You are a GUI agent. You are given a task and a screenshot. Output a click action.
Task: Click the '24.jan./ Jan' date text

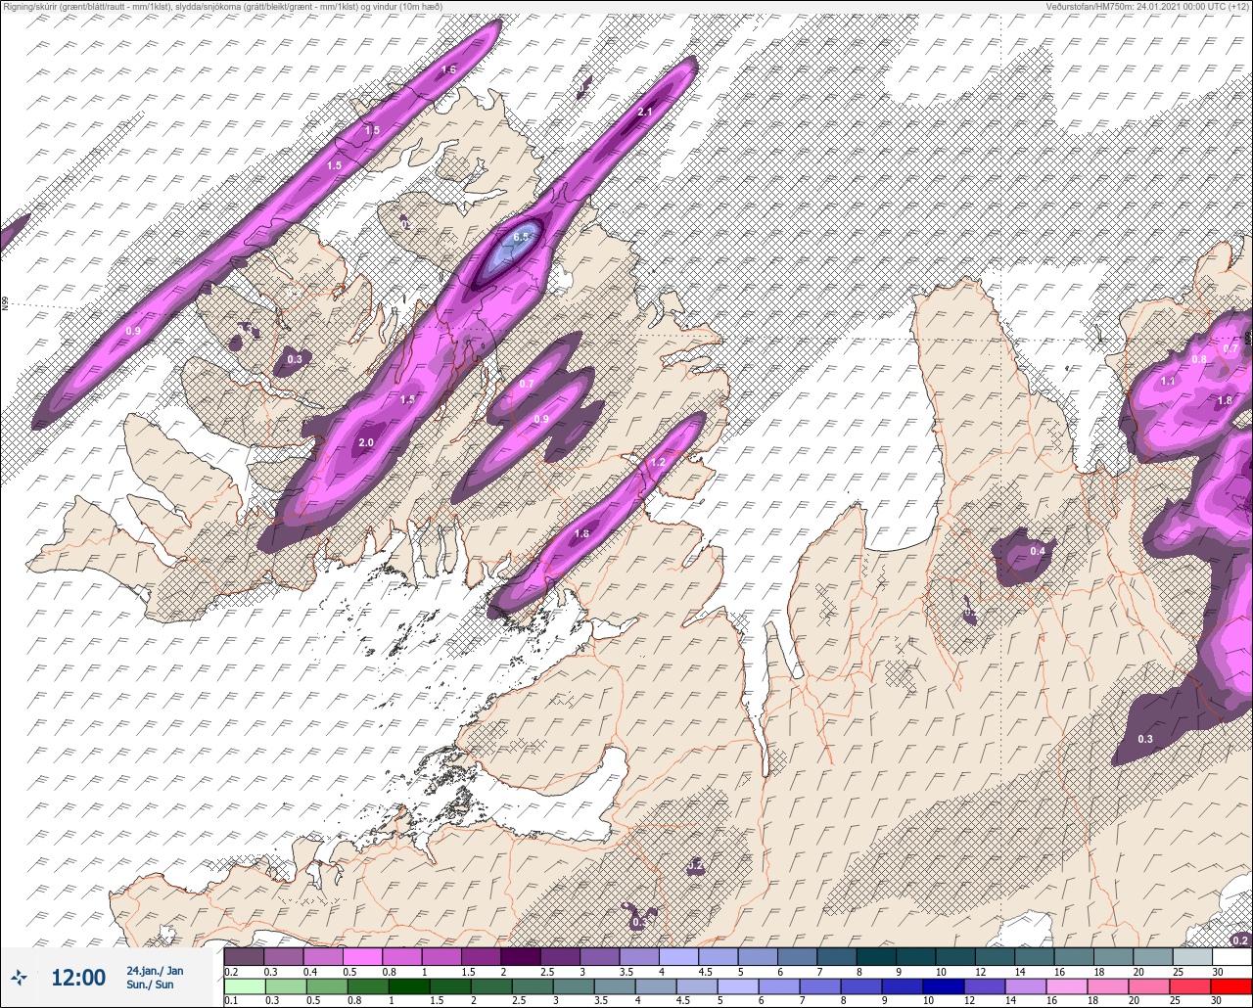tap(155, 970)
